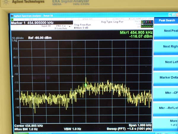Click the -100 y-axis scale label
178x134 pixels.
[x=16, y=74]
